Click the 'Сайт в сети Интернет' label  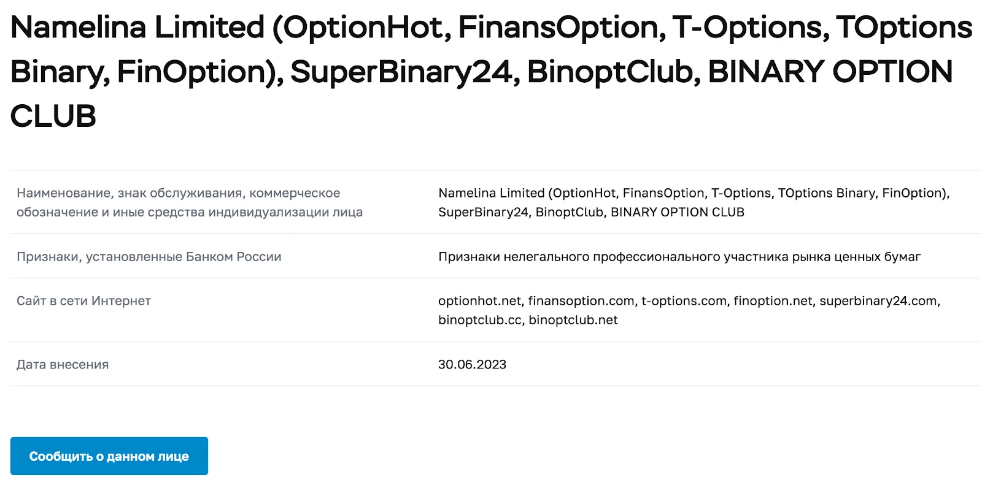pyautogui.click(x=83, y=300)
